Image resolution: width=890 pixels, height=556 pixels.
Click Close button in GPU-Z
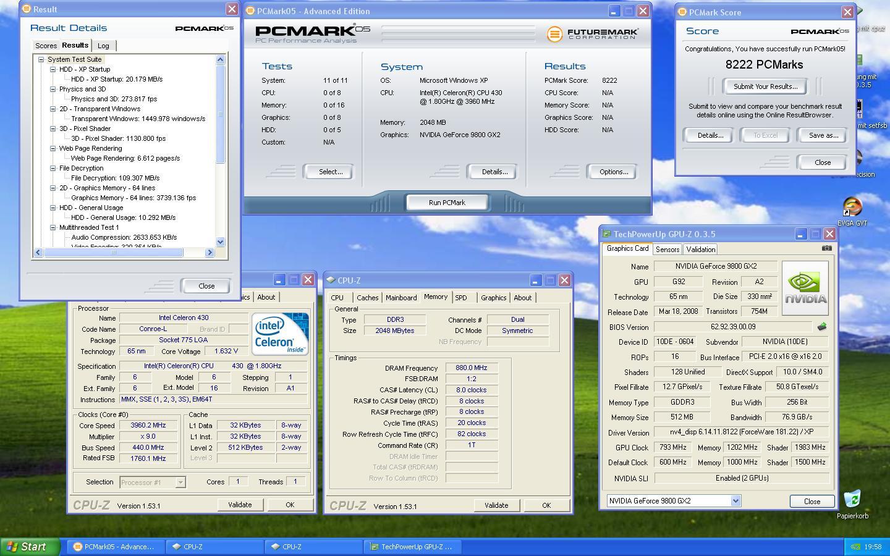[812, 502]
